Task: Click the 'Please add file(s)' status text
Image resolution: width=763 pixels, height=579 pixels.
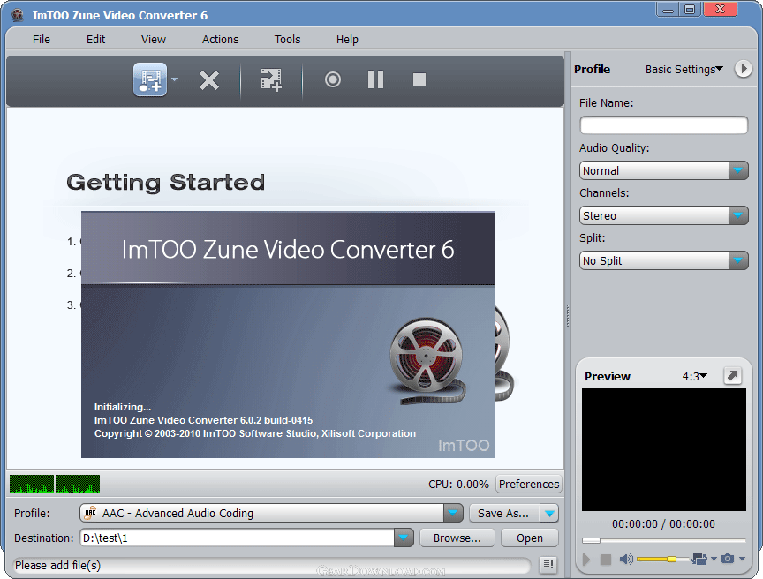Action: click(x=57, y=566)
